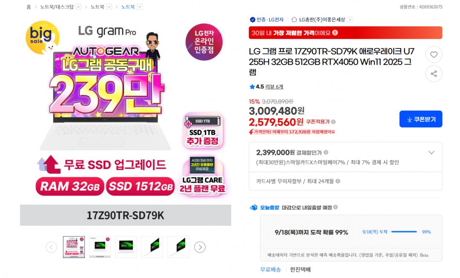Open the 리뷰 6개 reviews link
The height and width of the screenshot is (278, 460).
pyautogui.click(x=274, y=87)
